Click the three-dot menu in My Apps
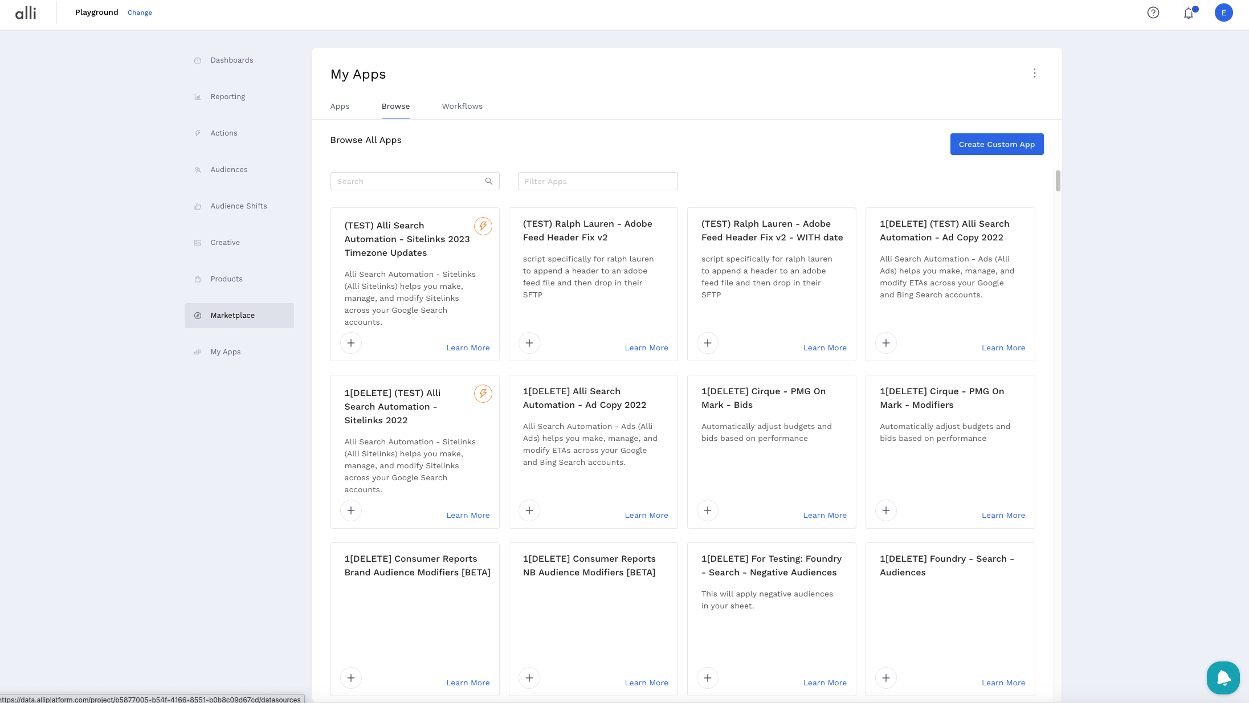Viewport: 1249px width, 703px height. pyautogui.click(x=1034, y=73)
